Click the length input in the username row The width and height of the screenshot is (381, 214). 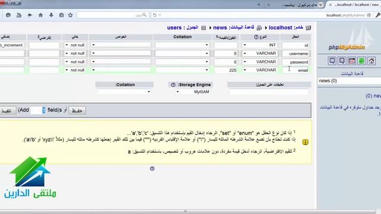(x=226, y=53)
